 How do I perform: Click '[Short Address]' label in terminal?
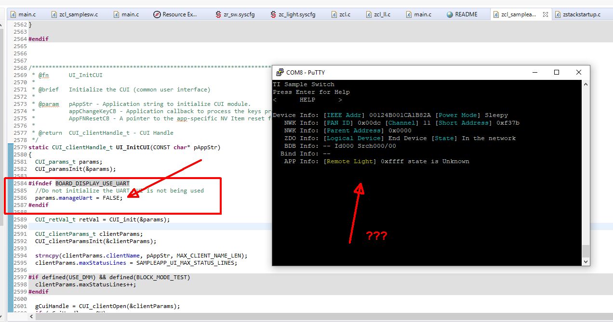click(464, 123)
